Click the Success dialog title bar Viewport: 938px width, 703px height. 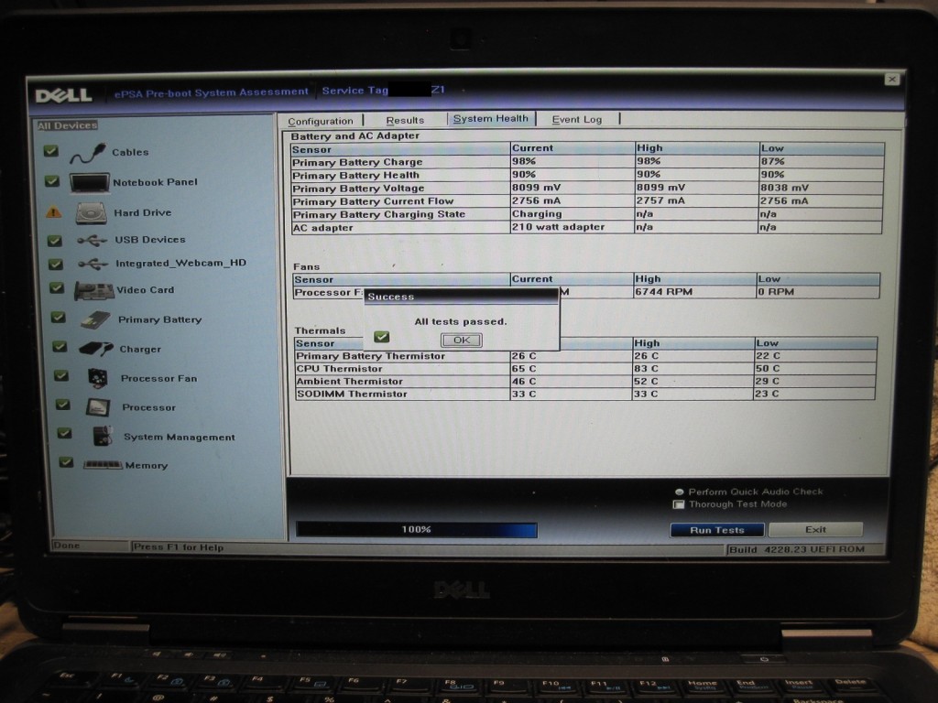[462, 297]
